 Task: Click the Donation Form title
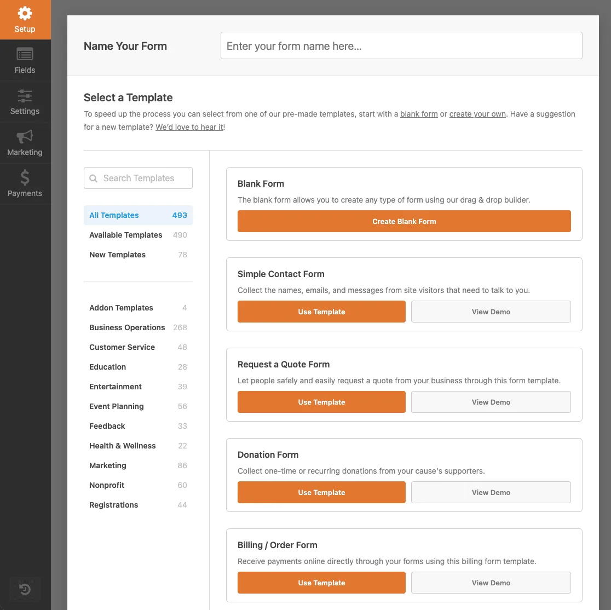click(268, 455)
